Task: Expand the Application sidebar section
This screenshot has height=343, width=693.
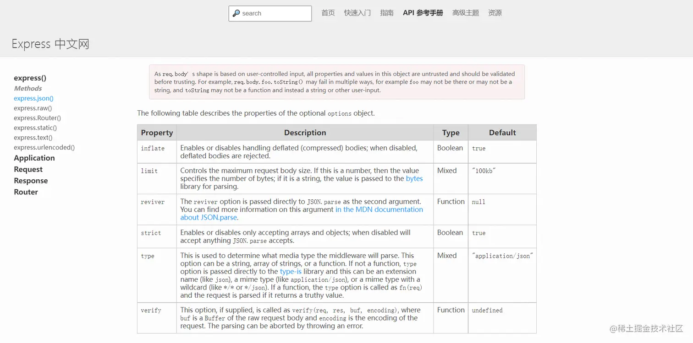Action: tap(34, 158)
